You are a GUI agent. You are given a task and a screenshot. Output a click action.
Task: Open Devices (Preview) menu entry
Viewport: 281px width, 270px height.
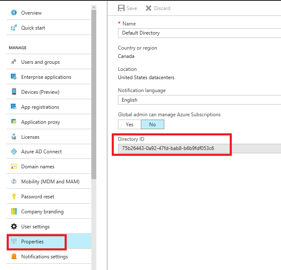(49, 92)
